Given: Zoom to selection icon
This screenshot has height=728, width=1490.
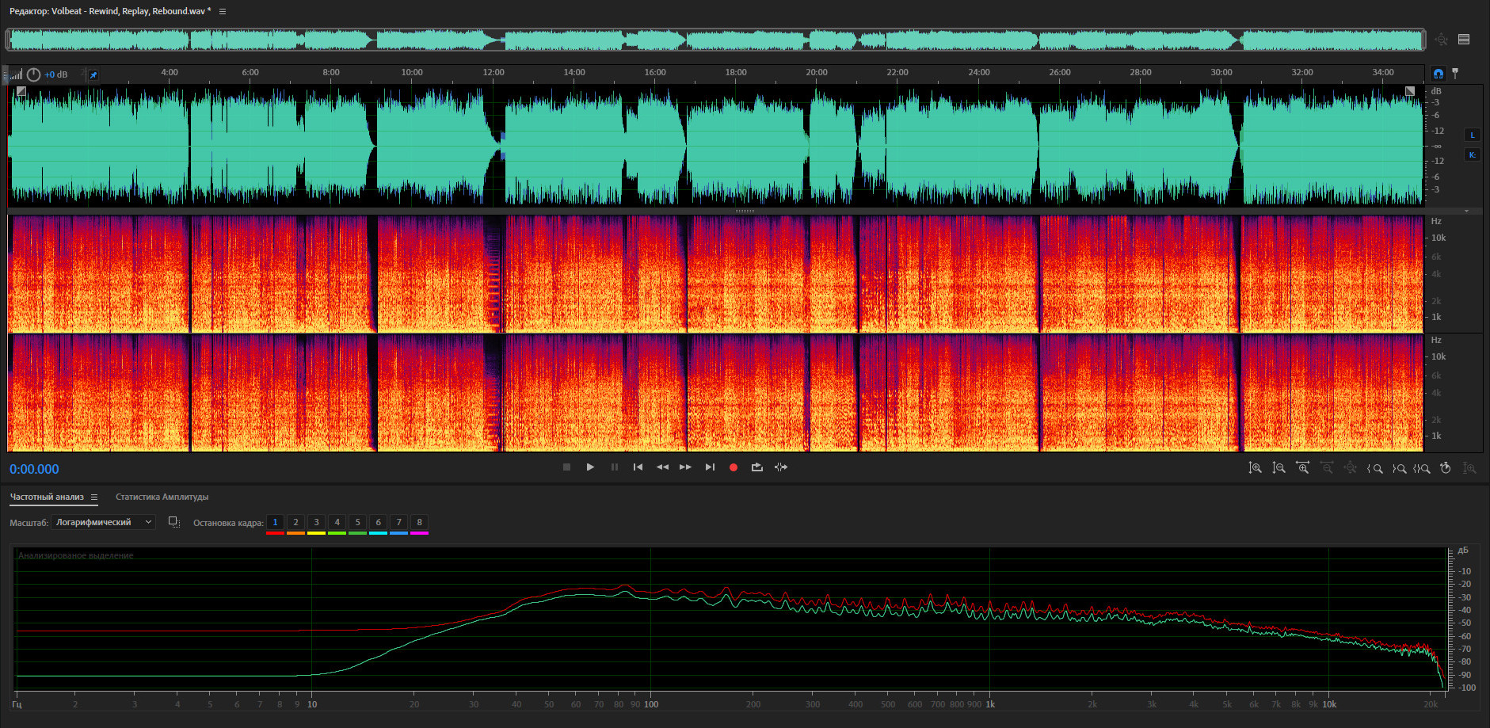Looking at the screenshot, I should 1422,468.
